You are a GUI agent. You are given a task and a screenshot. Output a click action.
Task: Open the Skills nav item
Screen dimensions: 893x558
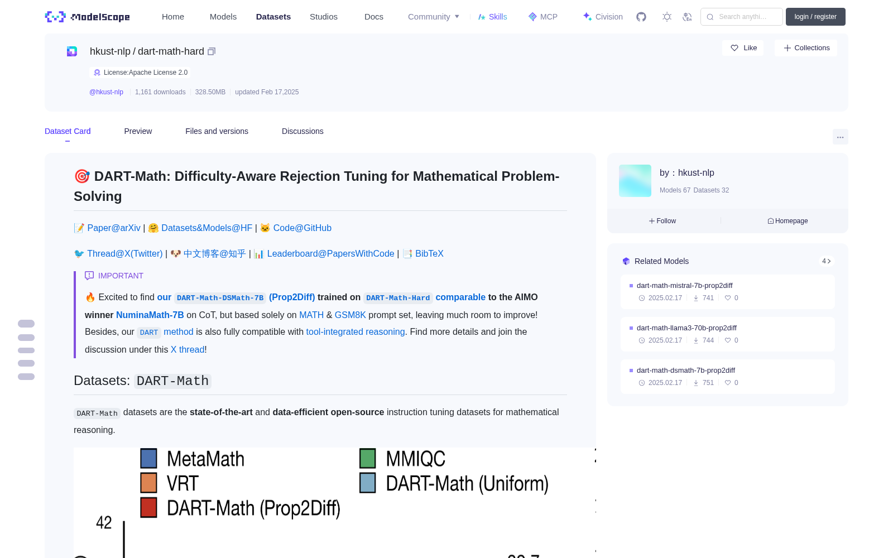pos(492,17)
